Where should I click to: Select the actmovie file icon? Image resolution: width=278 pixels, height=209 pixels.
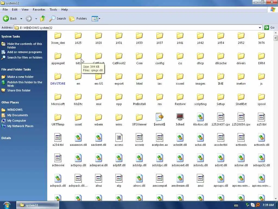pyautogui.click(x=58, y=158)
